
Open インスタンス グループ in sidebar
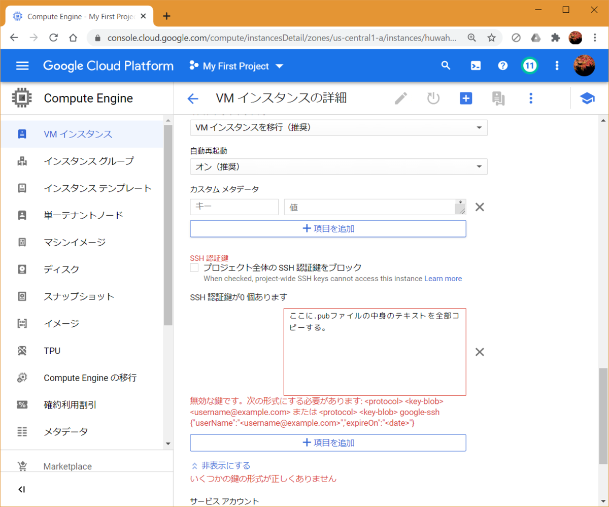82,161
